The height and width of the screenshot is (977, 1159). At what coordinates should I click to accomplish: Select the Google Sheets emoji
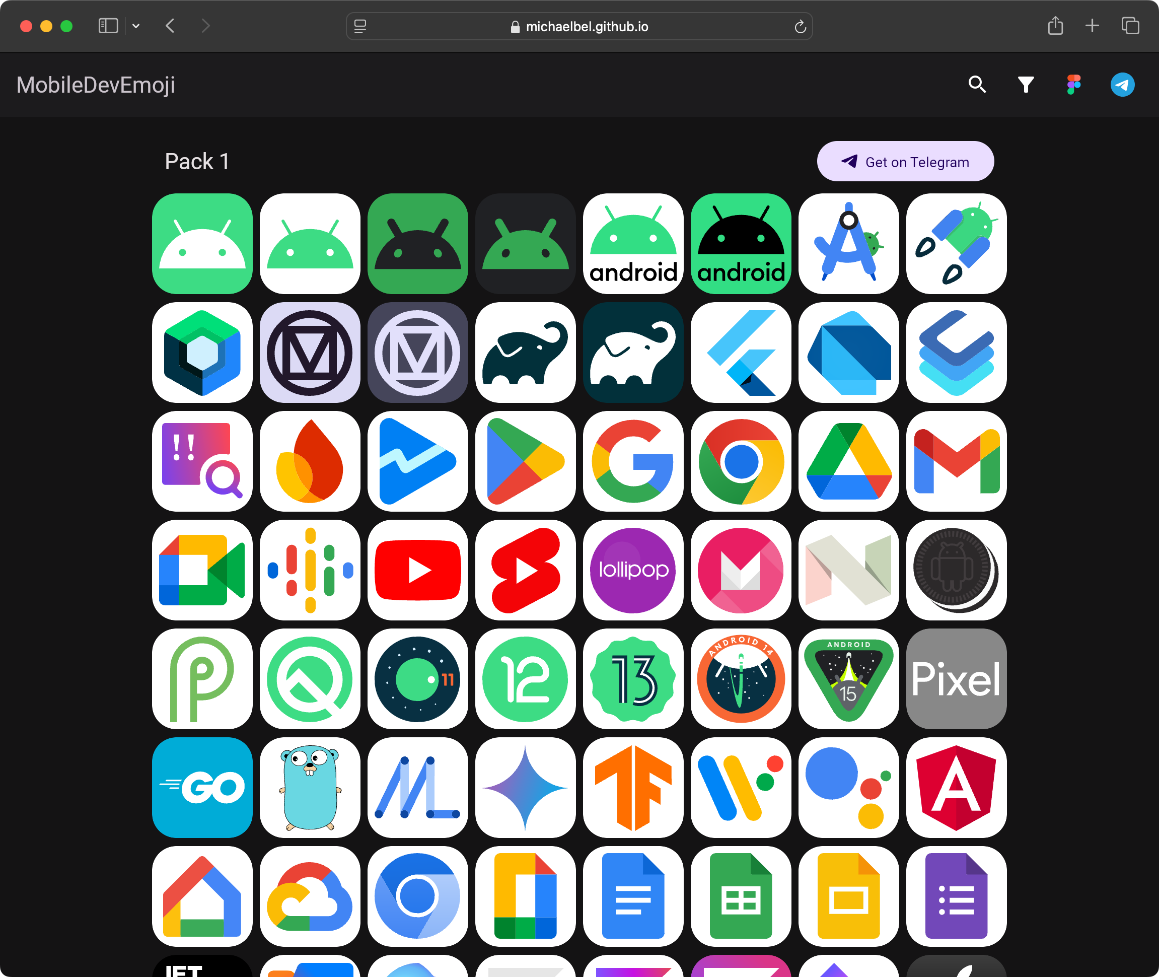(x=741, y=896)
